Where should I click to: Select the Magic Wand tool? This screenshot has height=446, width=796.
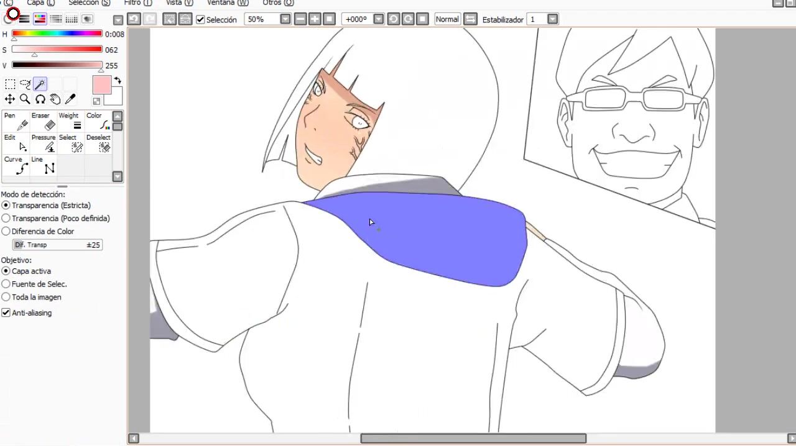pos(40,84)
